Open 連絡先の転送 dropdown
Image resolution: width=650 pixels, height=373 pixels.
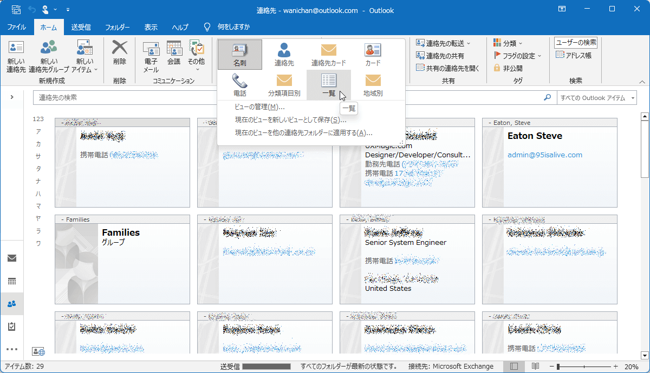(444, 43)
